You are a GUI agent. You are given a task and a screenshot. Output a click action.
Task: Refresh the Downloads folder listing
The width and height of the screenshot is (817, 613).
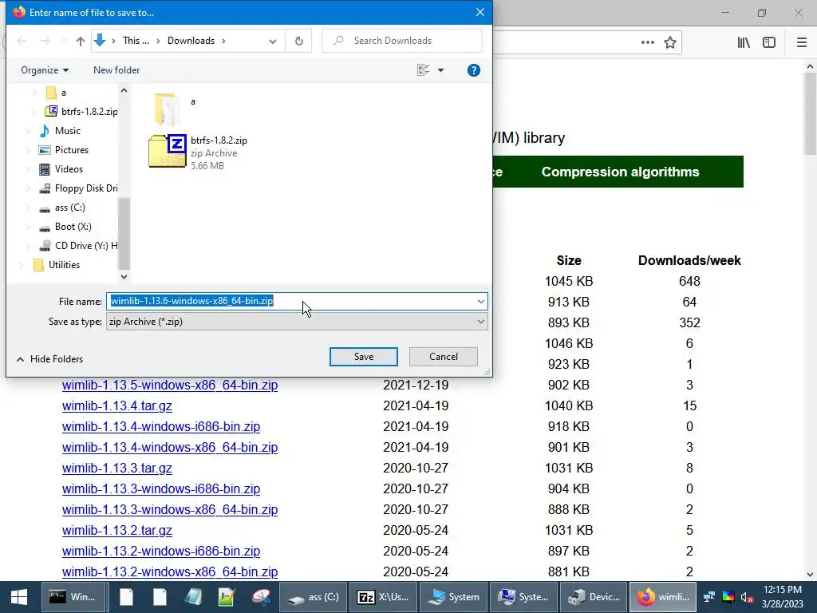pos(299,41)
